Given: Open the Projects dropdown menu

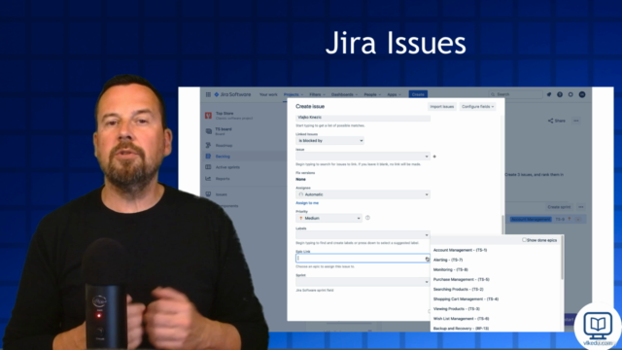Looking at the screenshot, I should pyautogui.click(x=294, y=94).
